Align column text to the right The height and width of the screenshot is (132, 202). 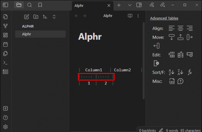[x=190, y=29]
